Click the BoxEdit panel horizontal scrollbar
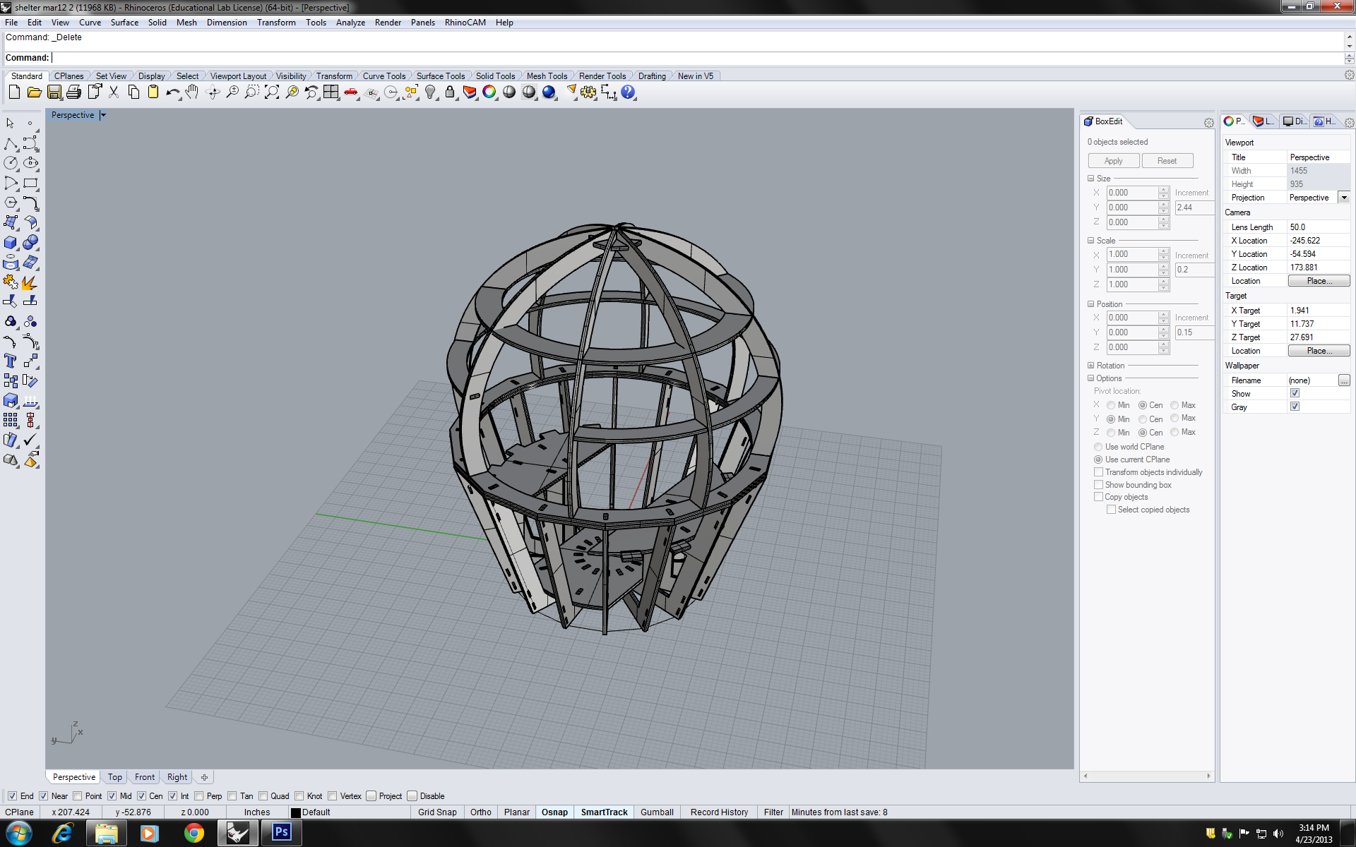Screen dimensions: 1356x847 (x=1147, y=776)
